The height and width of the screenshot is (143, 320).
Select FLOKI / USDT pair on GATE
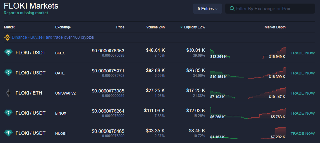30,73
